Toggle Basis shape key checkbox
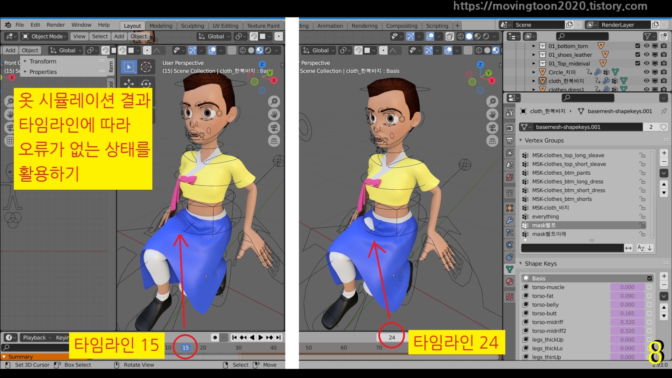The width and height of the screenshot is (672, 378). coord(650,278)
